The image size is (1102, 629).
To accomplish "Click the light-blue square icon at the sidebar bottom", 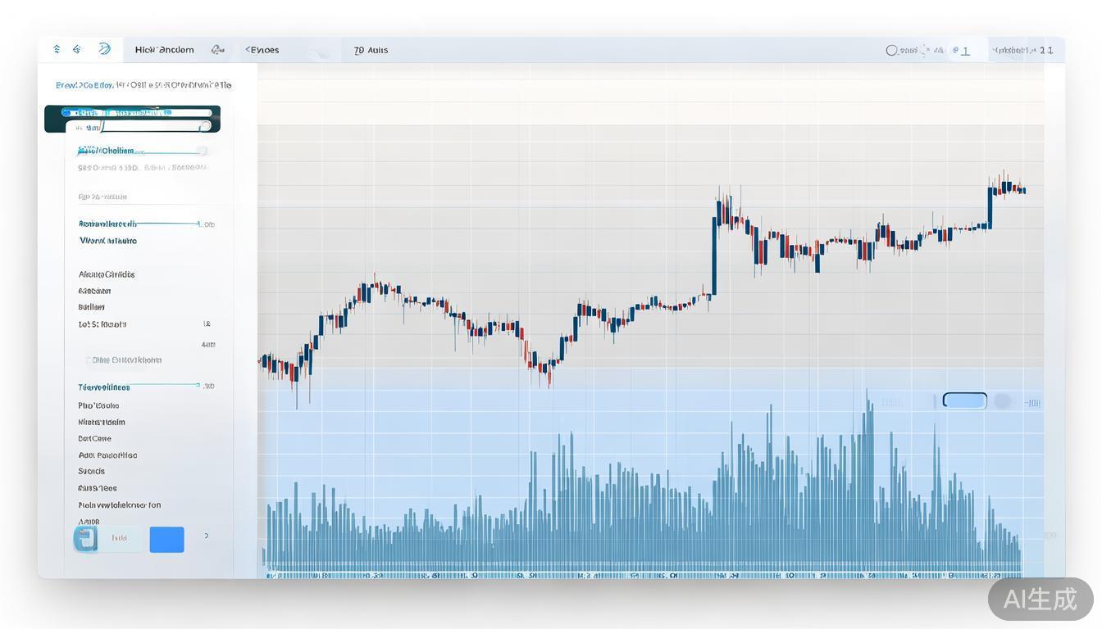I will 85,538.
